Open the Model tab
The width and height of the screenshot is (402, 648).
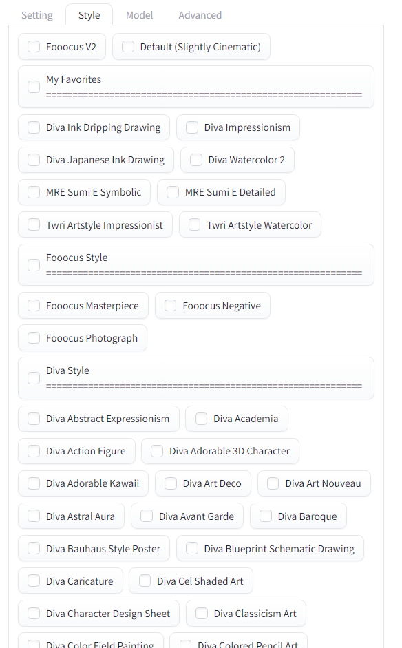(139, 14)
